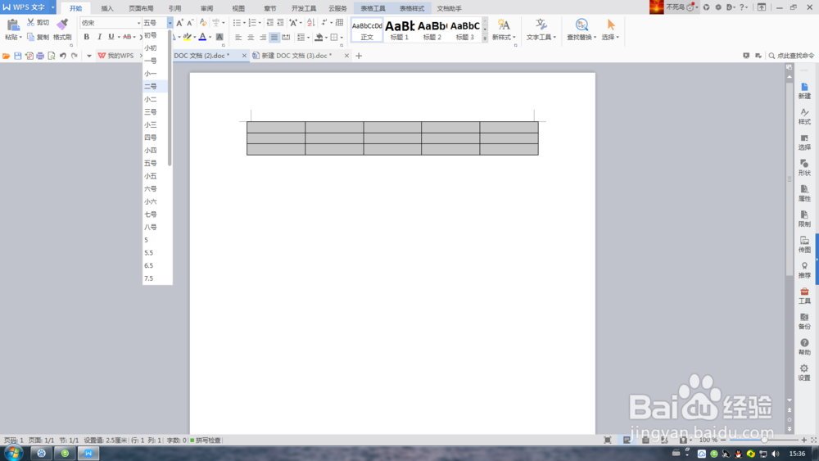This screenshot has width=819, height=461.
Task: Open the line spacing dropdown
Action: point(302,37)
